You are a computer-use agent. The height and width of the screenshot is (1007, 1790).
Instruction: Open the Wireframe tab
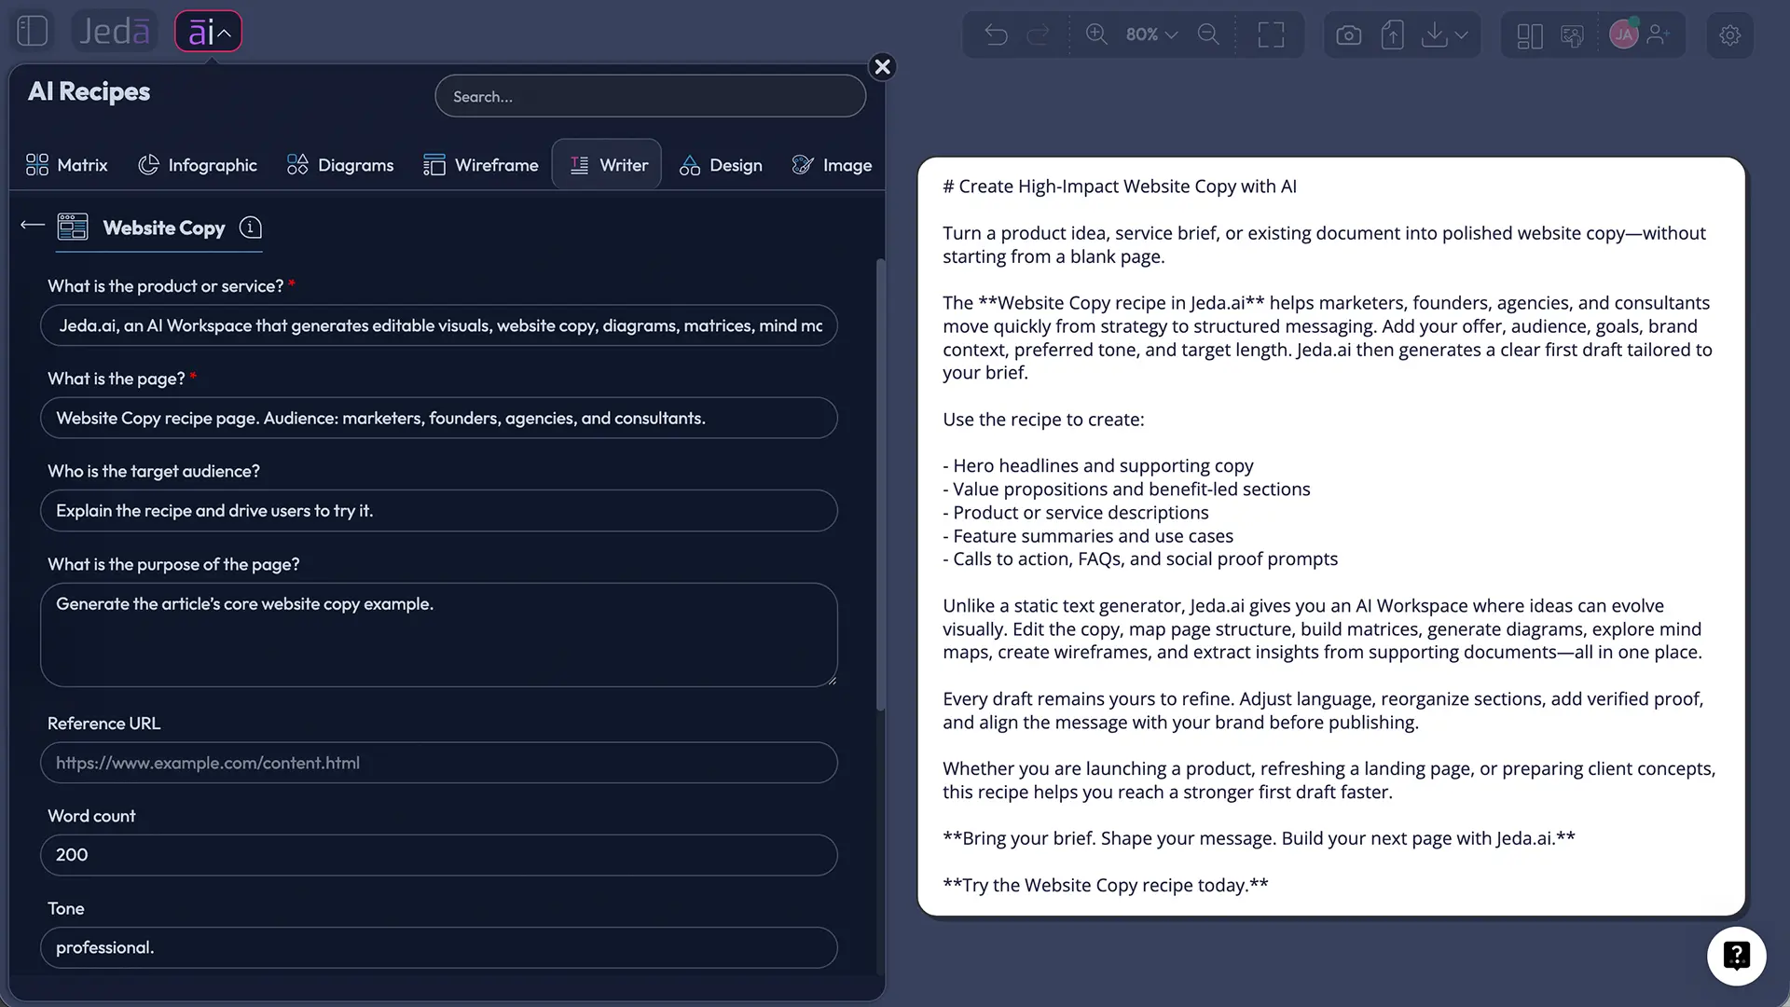point(481,165)
